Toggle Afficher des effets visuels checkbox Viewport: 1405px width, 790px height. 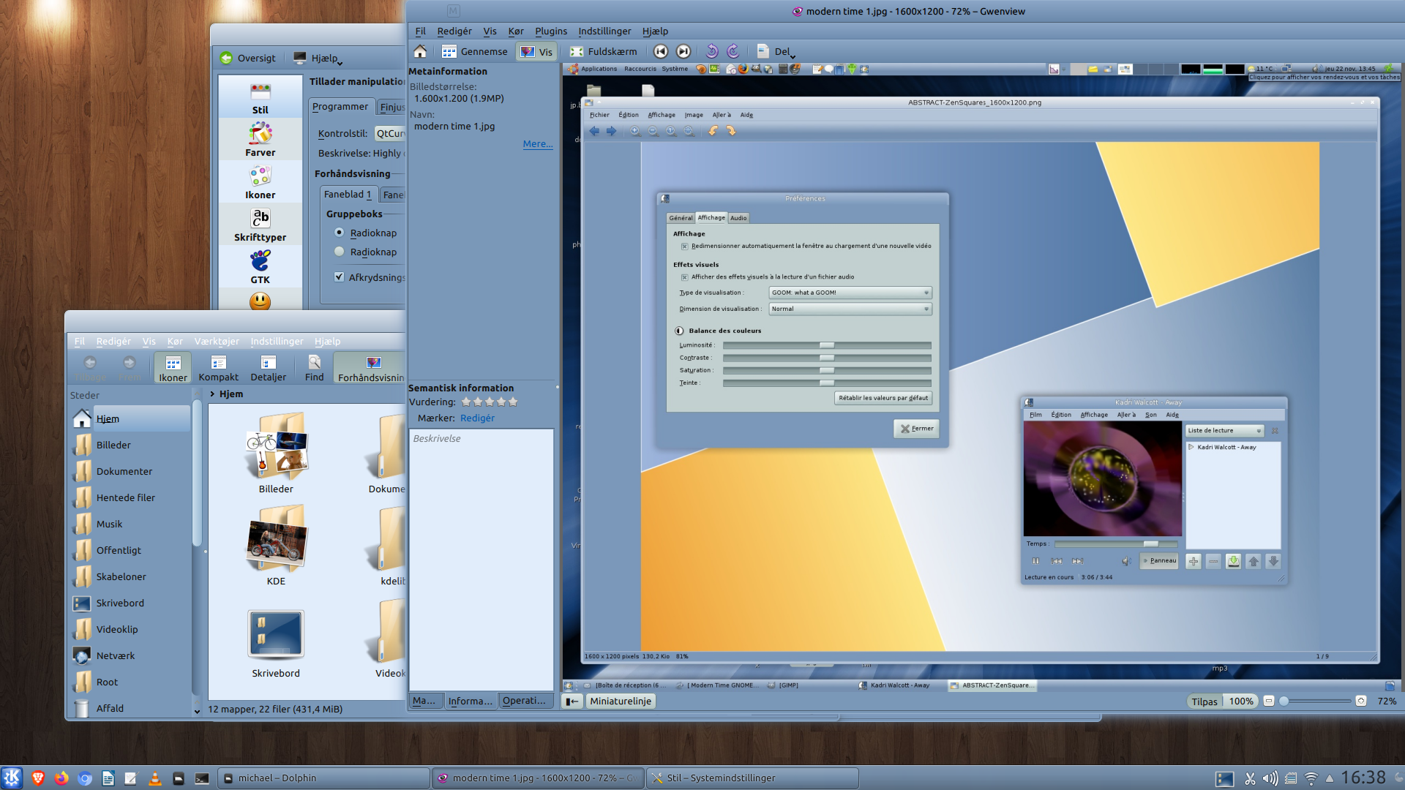684,277
